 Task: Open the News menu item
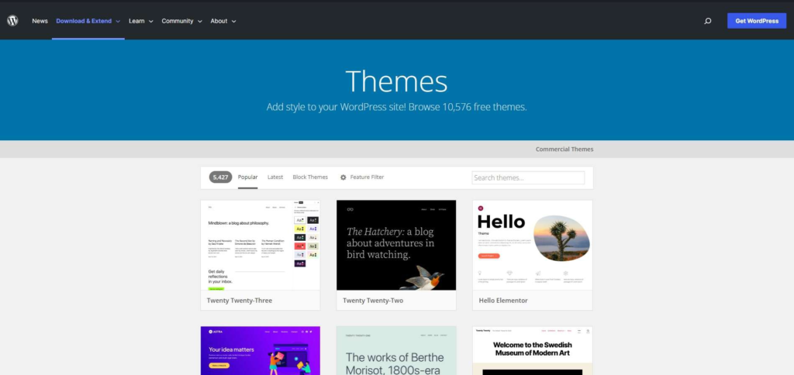tap(40, 21)
